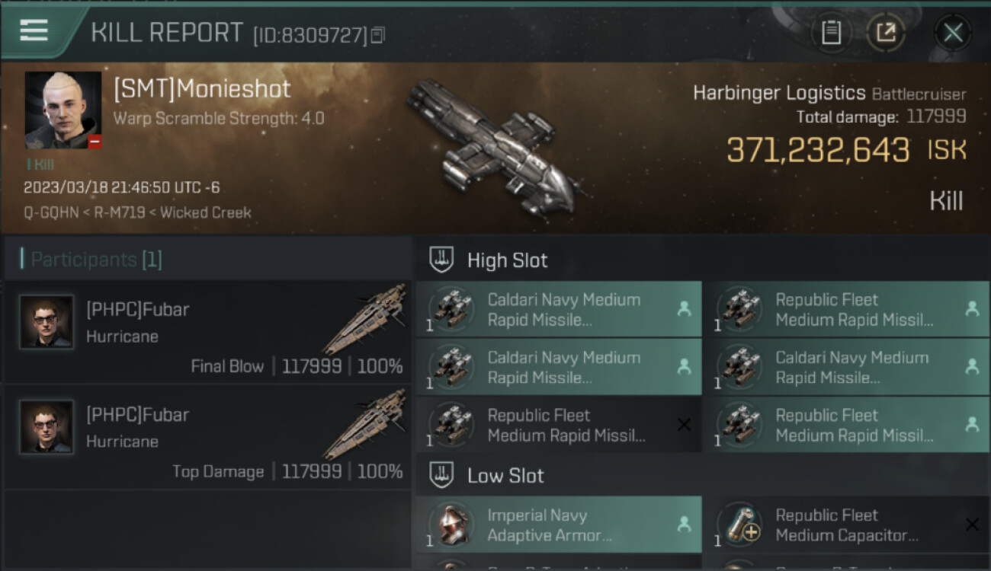Select the Republic Fleet Medium Capacitor module
Image resolution: width=991 pixels, height=571 pixels.
846,525
